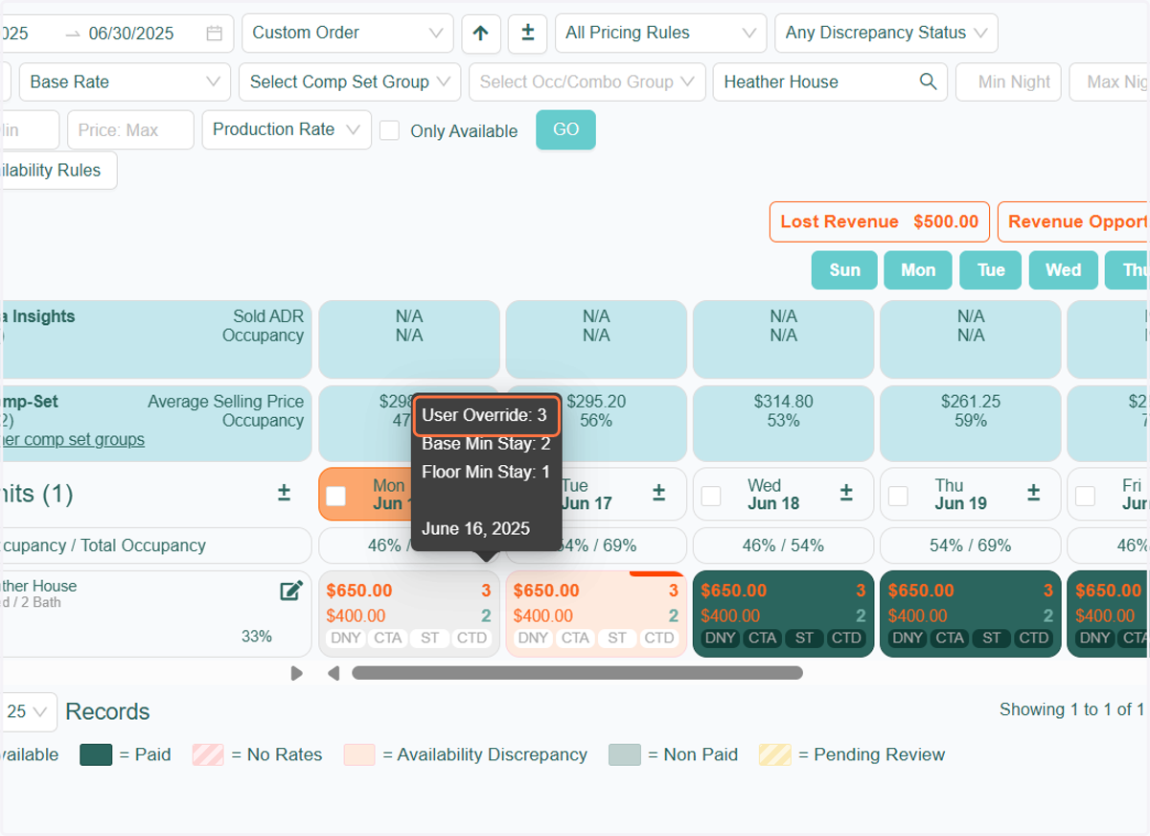The image size is (1150, 836).
Task: Click the Showing 1 to 1 of 1 text
Action: pyautogui.click(x=1071, y=710)
